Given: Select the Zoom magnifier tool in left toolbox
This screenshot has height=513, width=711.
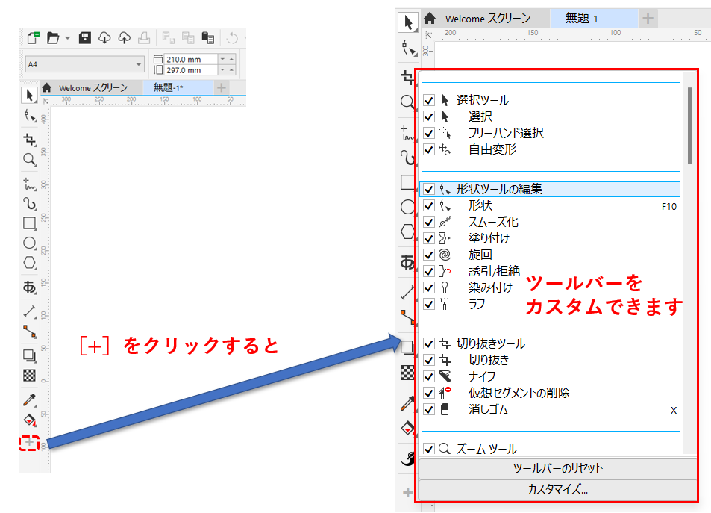Looking at the screenshot, I should coord(30,159).
